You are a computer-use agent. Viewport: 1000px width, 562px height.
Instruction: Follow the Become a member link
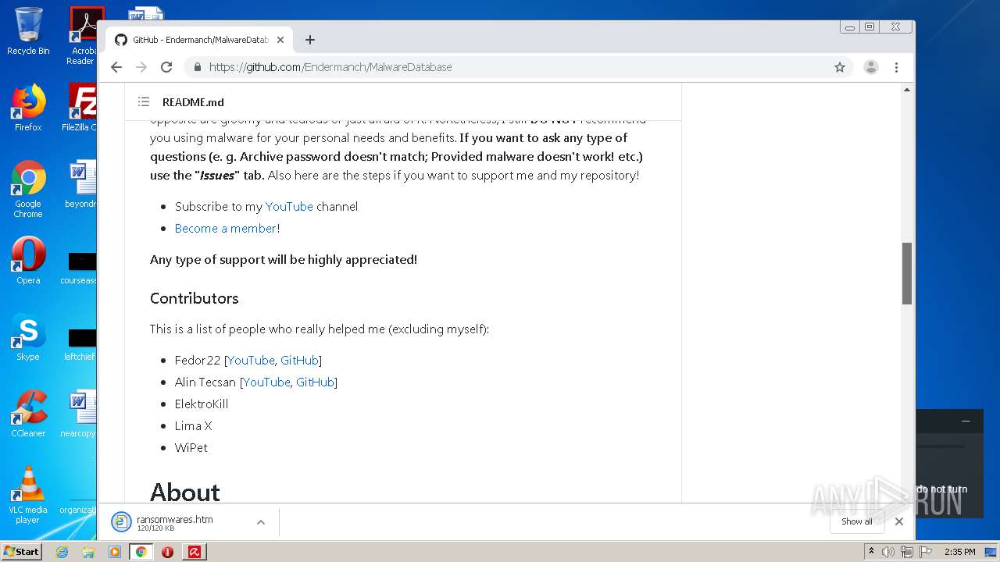point(226,228)
